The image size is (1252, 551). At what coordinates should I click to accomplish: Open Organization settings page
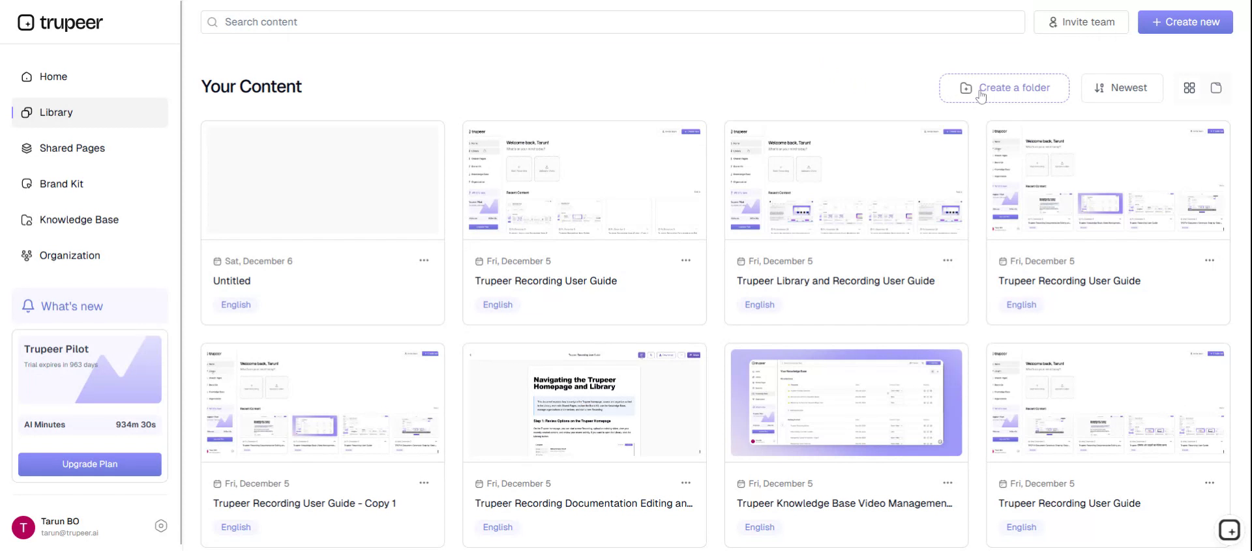(x=90, y=256)
